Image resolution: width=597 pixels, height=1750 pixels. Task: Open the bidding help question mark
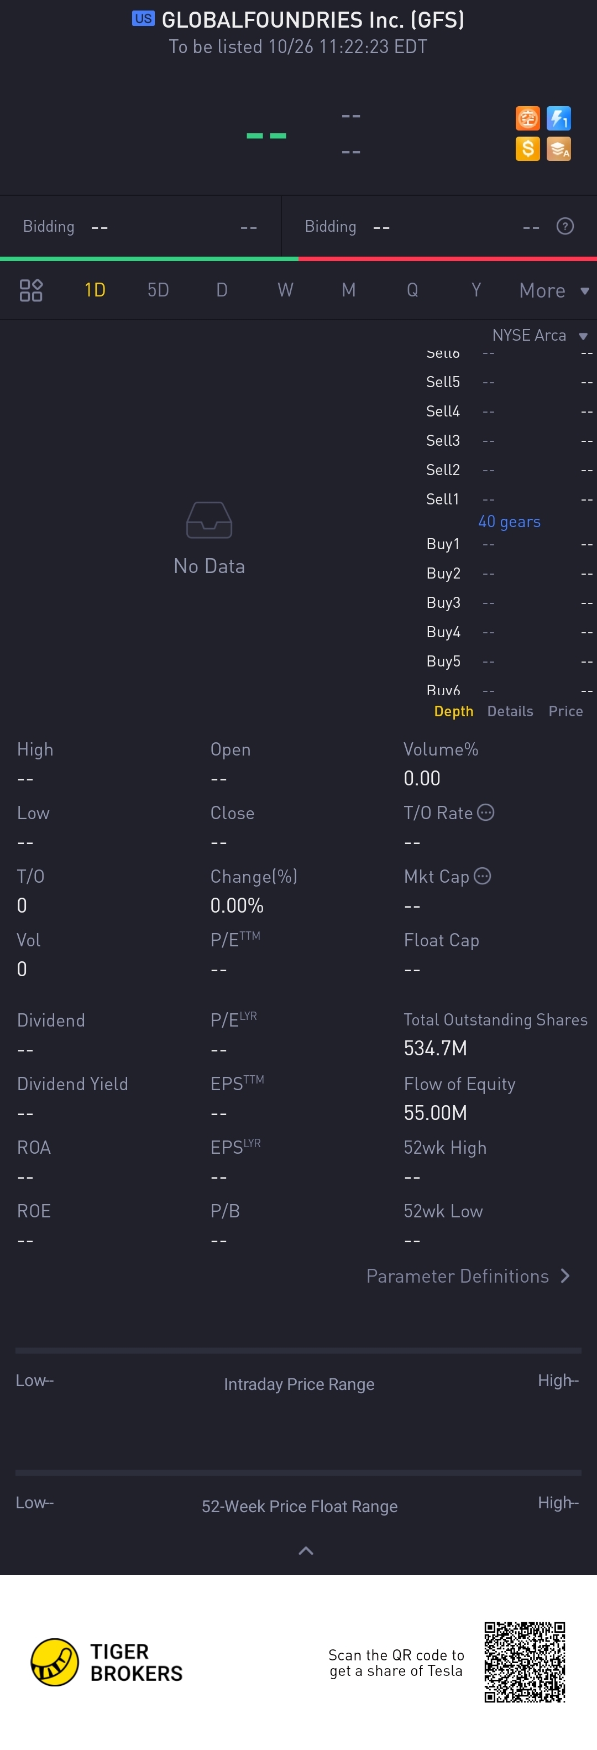click(x=565, y=226)
